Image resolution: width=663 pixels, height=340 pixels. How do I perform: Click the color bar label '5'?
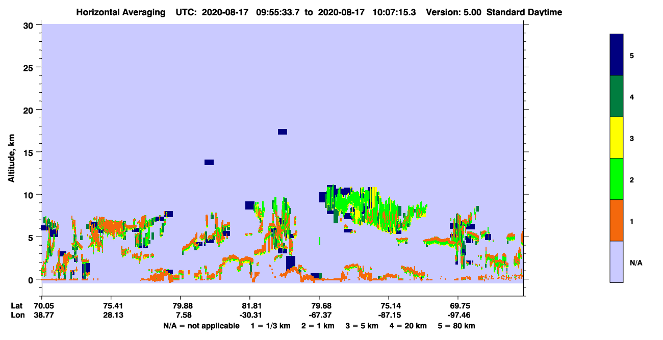[x=632, y=55]
